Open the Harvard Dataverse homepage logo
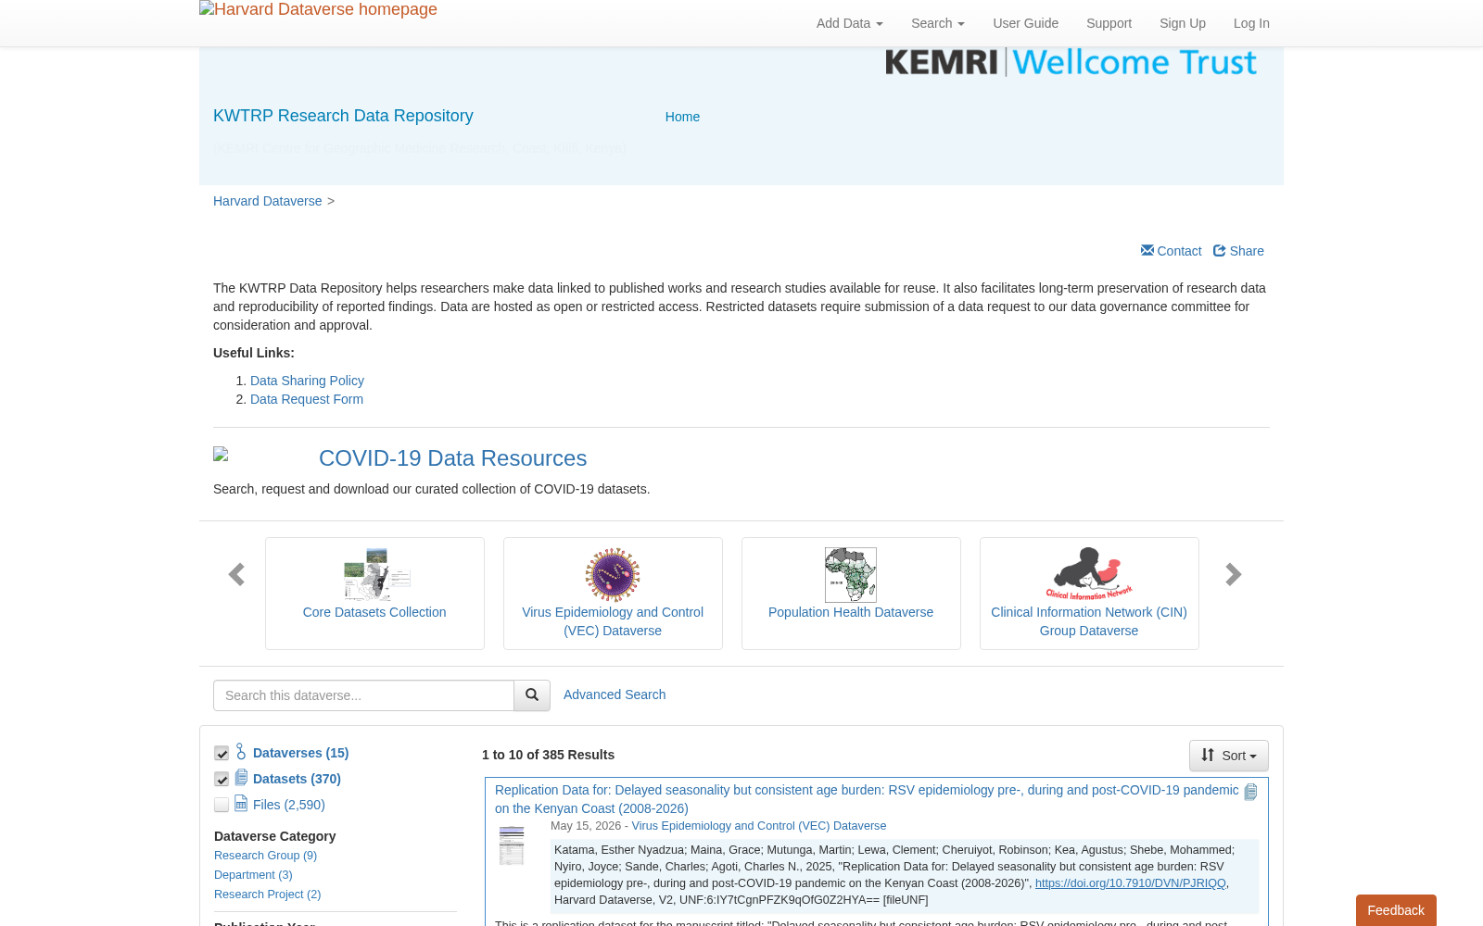 coord(318,10)
